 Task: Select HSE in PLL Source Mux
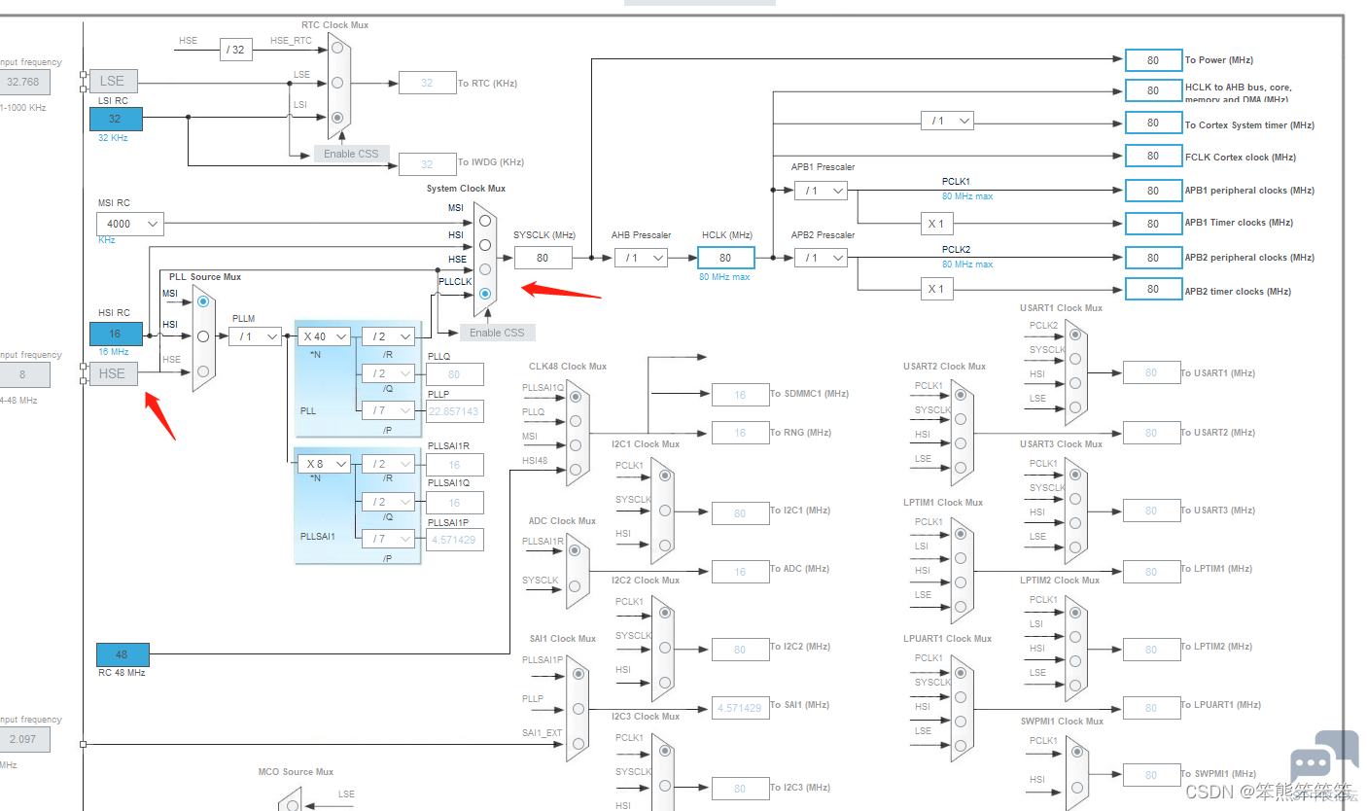point(203,371)
